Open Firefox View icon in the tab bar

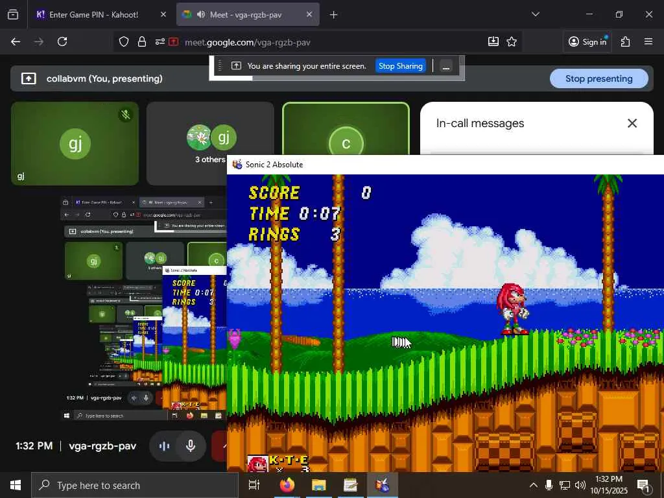[x=13, y=15]
